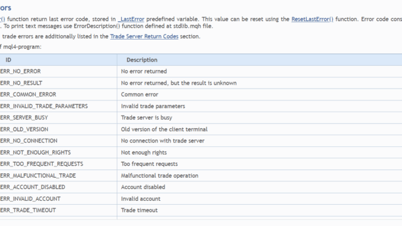
Task: Select 'Account disabled' description text
Action: pyautogui.click(x=143, y=187)
